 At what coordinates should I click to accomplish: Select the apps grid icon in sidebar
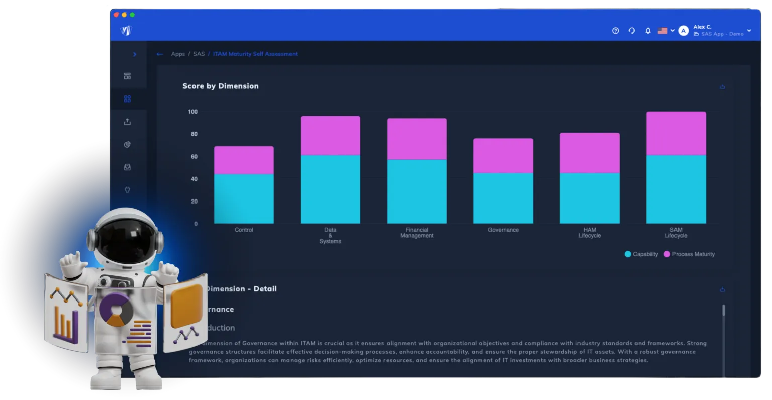click(x=127, y=99)
